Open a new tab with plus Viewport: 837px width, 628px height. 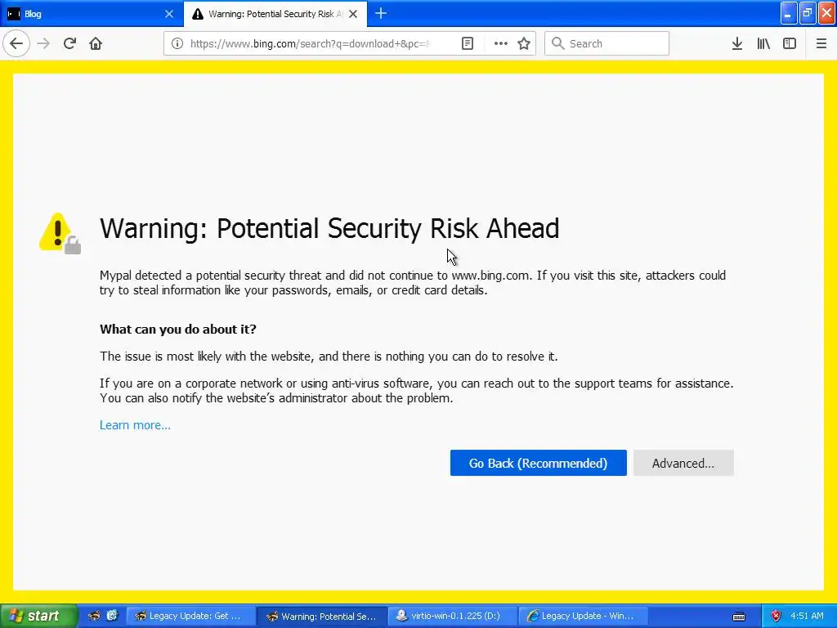381,14
